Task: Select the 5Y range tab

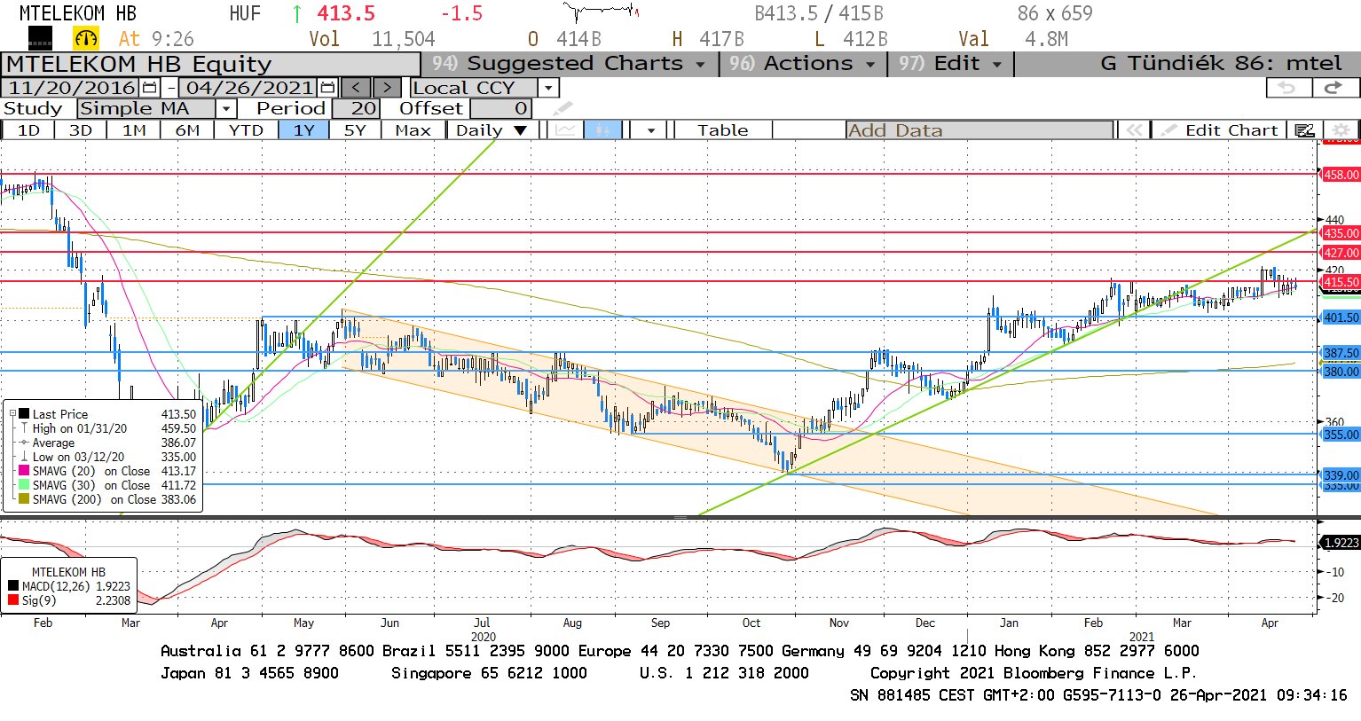Action: [355, 130]
